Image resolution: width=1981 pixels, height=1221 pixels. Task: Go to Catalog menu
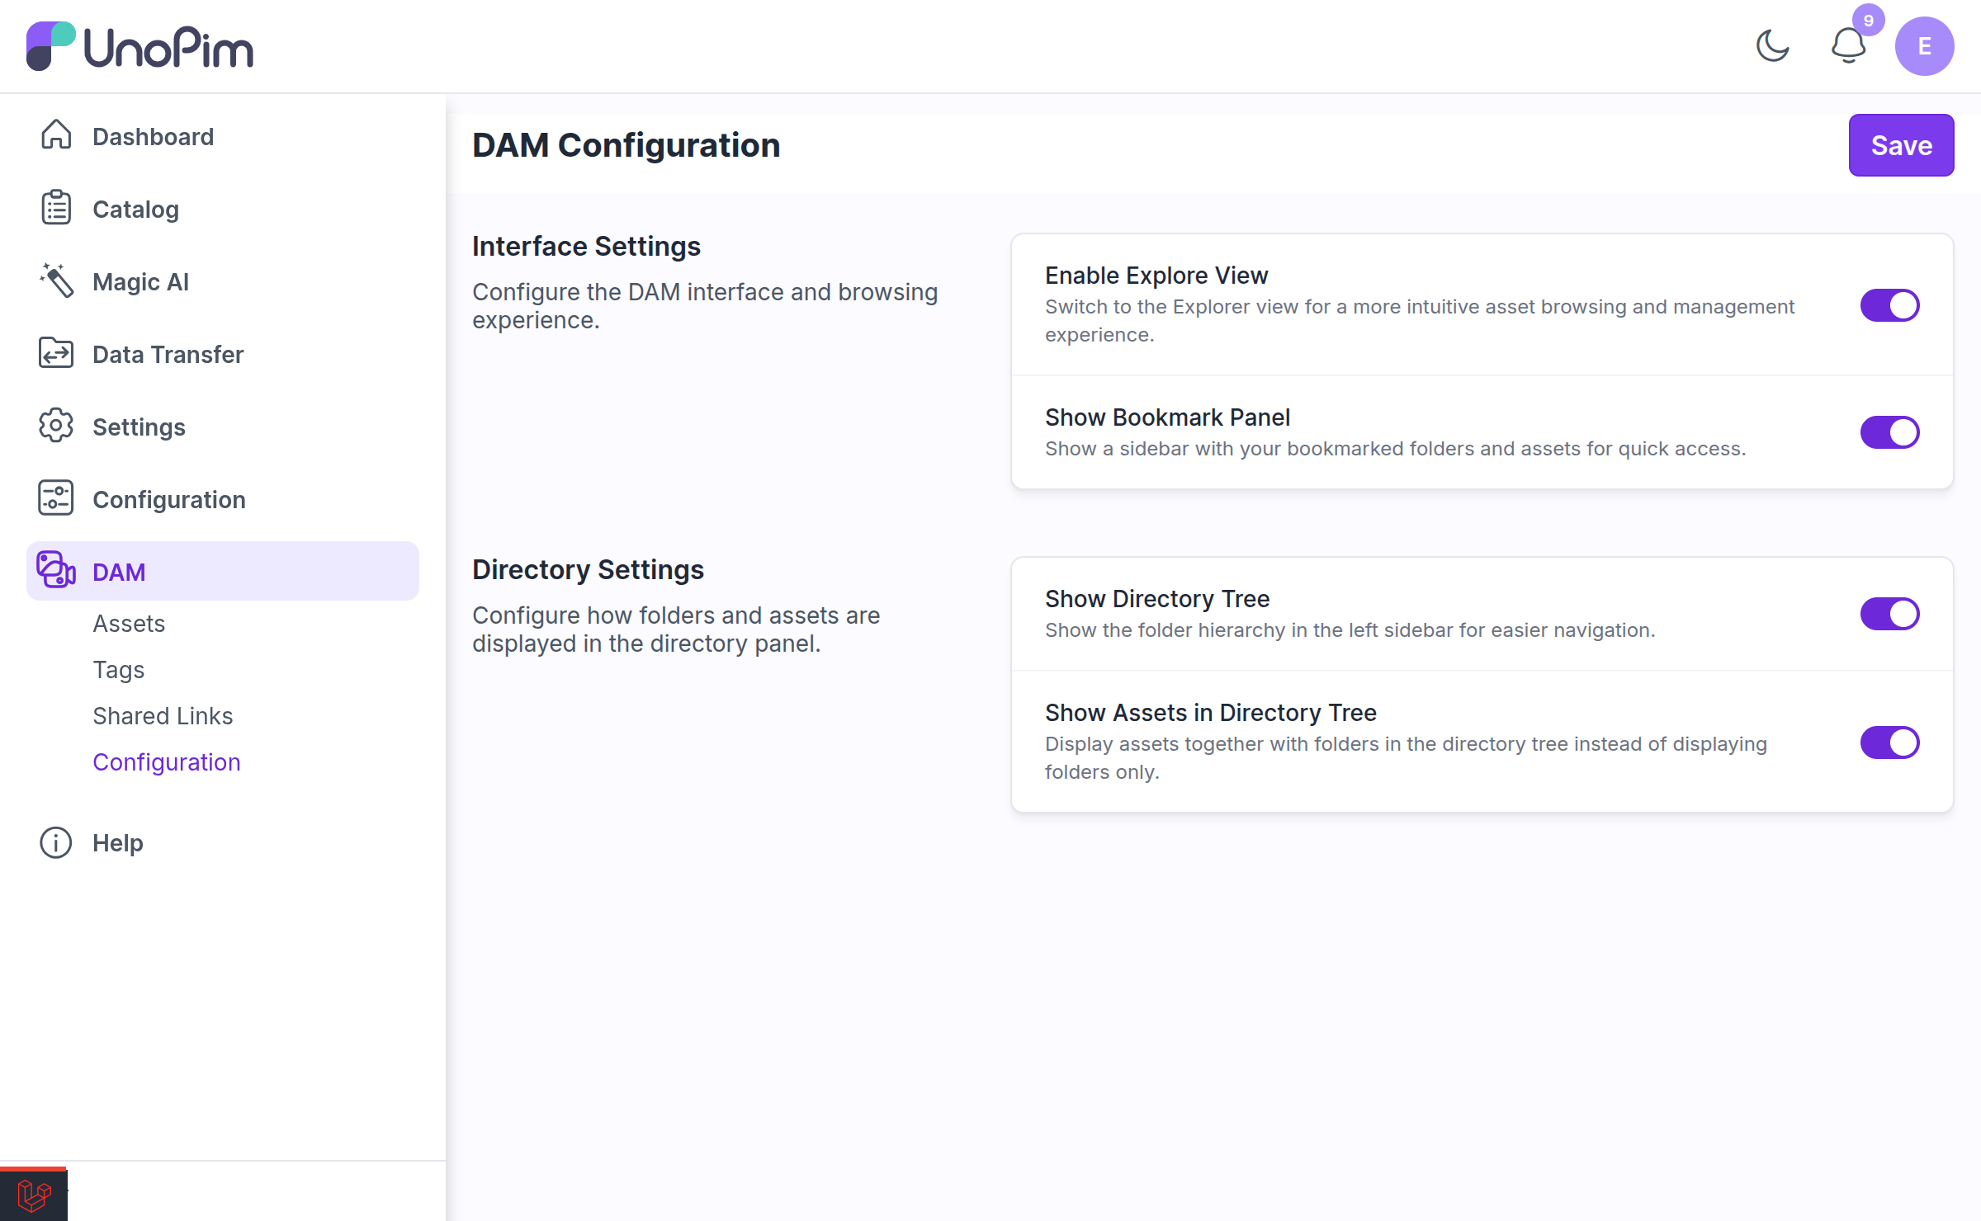click(223, 209)
